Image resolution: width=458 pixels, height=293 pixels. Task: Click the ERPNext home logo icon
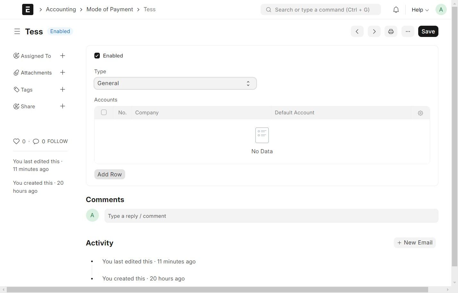28,10
